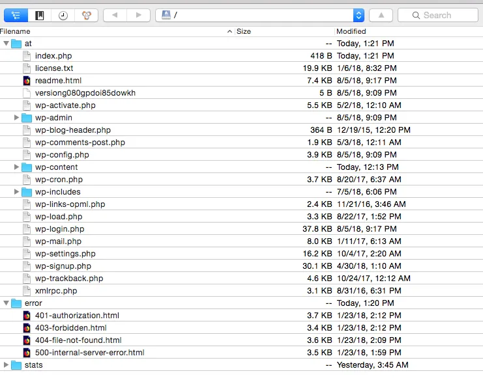Open the path dropdown chevrons
Viewport: 483px width, 382px height.
(x=359, y=15)
